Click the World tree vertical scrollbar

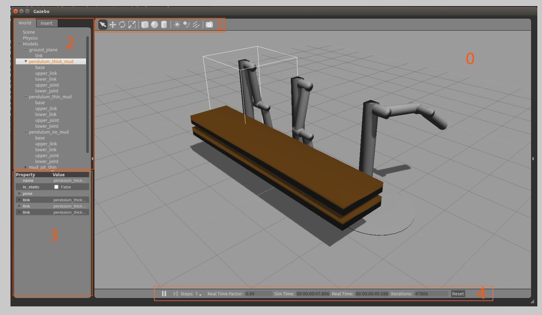coord(87,94)
